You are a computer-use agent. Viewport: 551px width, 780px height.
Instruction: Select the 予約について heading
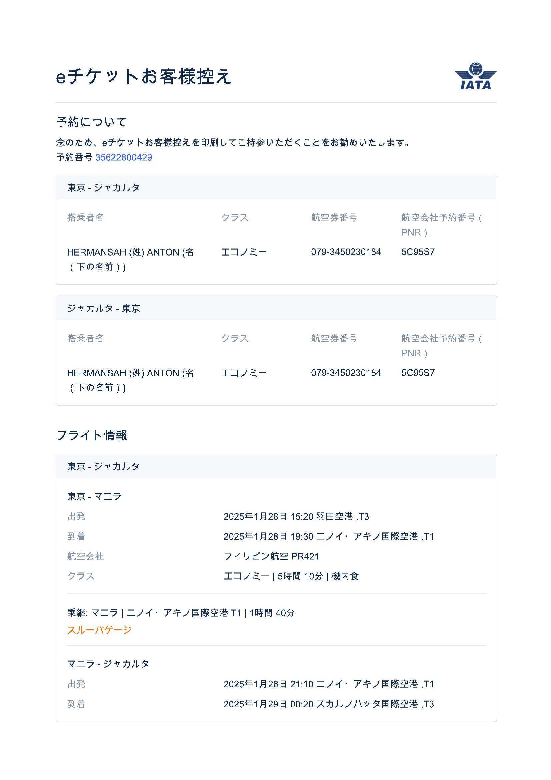pyautogui.click(x=91, y=122)
